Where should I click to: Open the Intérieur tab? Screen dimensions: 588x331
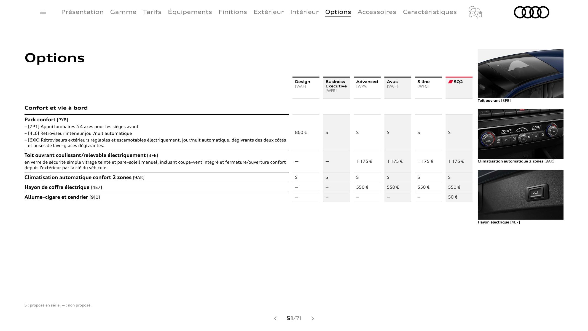[x=304, y=12]
